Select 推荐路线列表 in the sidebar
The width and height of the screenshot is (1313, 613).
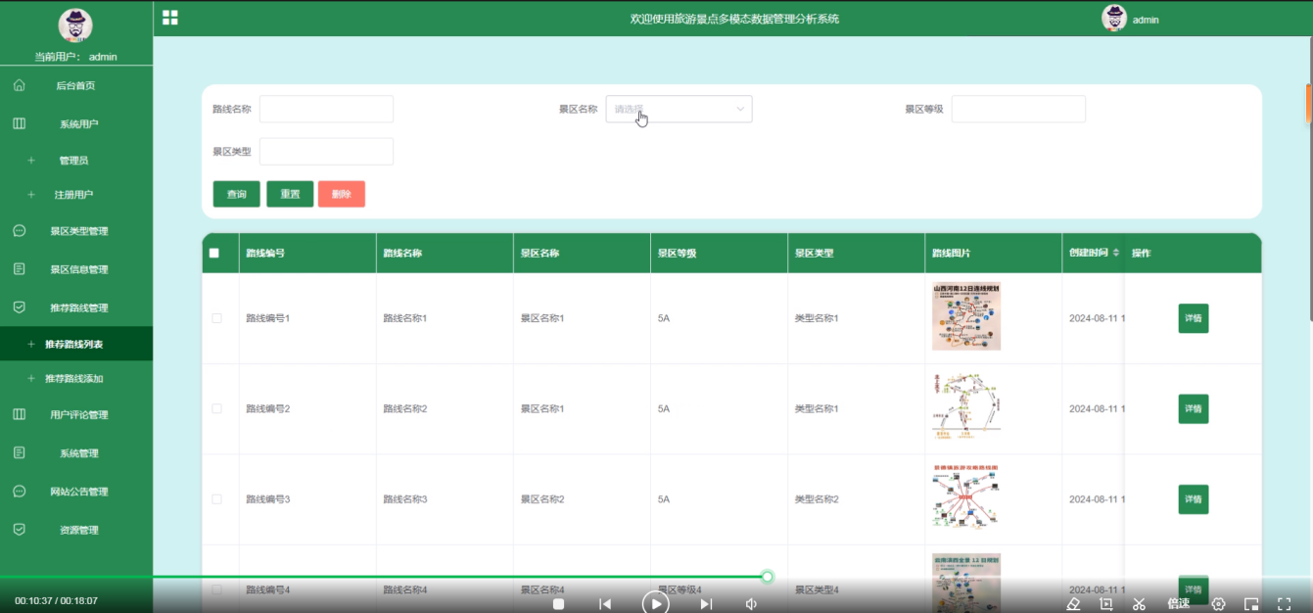75,344
